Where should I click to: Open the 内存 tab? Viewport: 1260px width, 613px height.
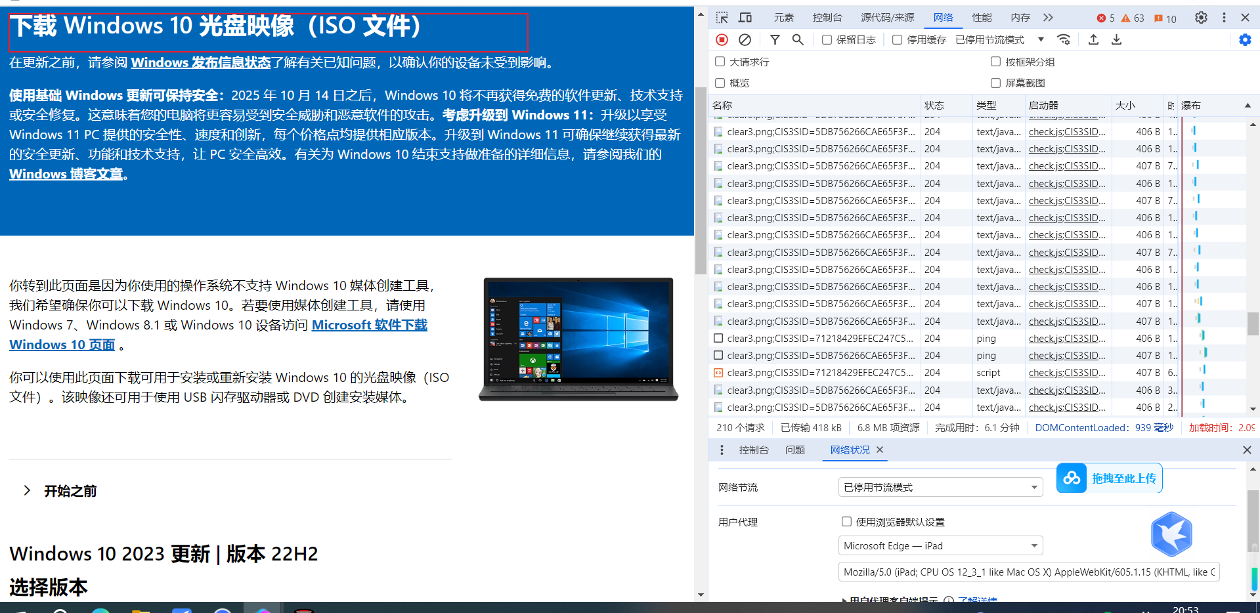pyautogui.click(x=1020, y=18)
